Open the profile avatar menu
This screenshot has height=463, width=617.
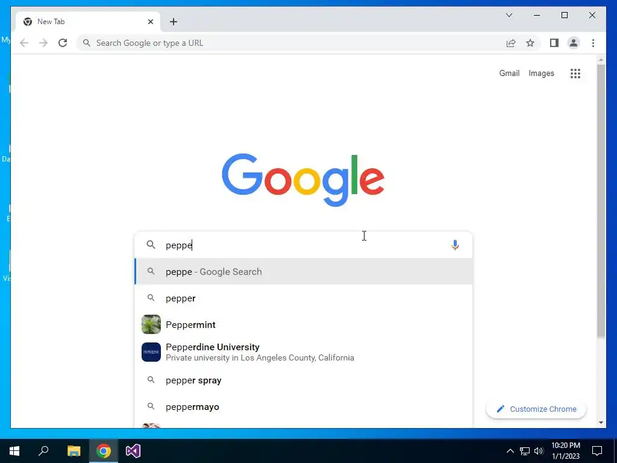pos(574,43)
